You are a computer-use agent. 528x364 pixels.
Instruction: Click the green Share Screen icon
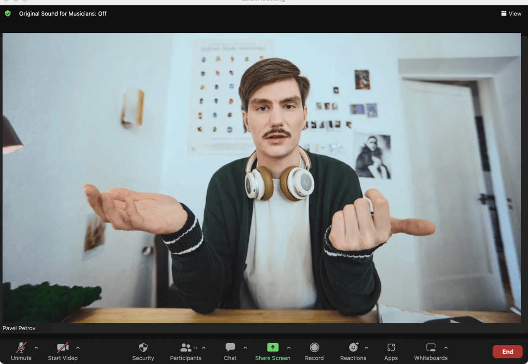tap(273, 347)
